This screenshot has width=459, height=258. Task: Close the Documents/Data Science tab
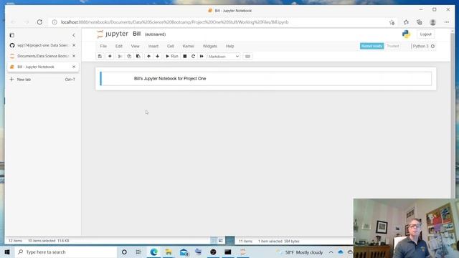pos(74,56)
